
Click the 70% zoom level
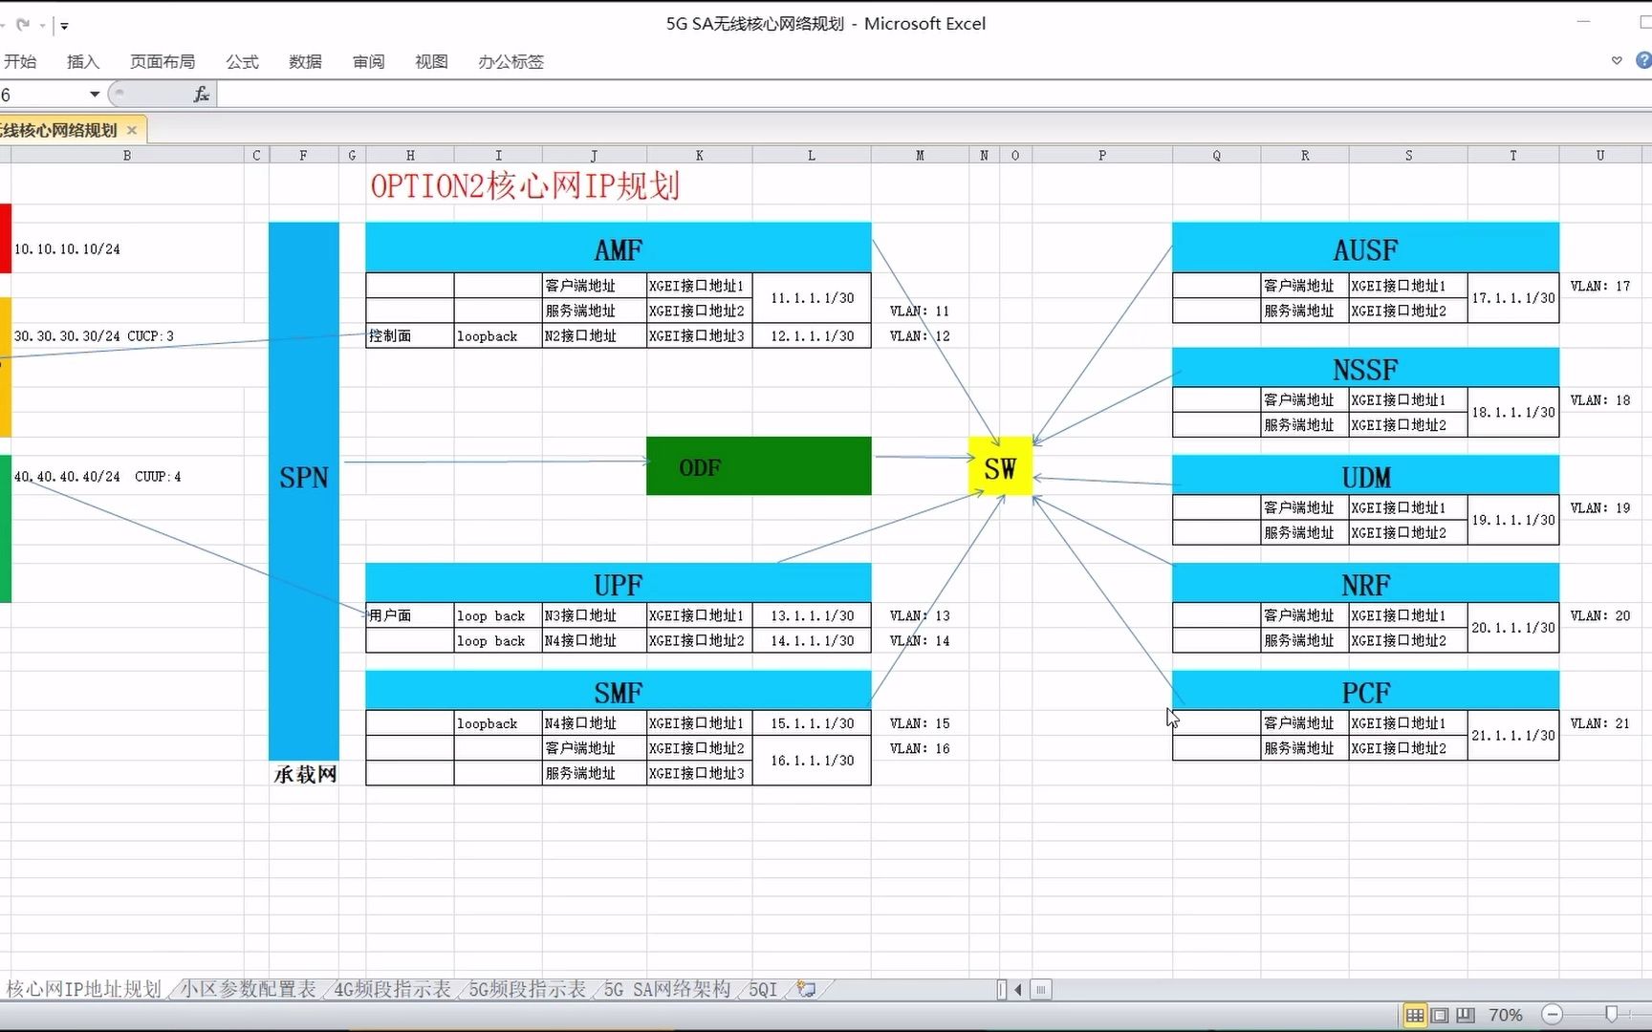1506,1015
